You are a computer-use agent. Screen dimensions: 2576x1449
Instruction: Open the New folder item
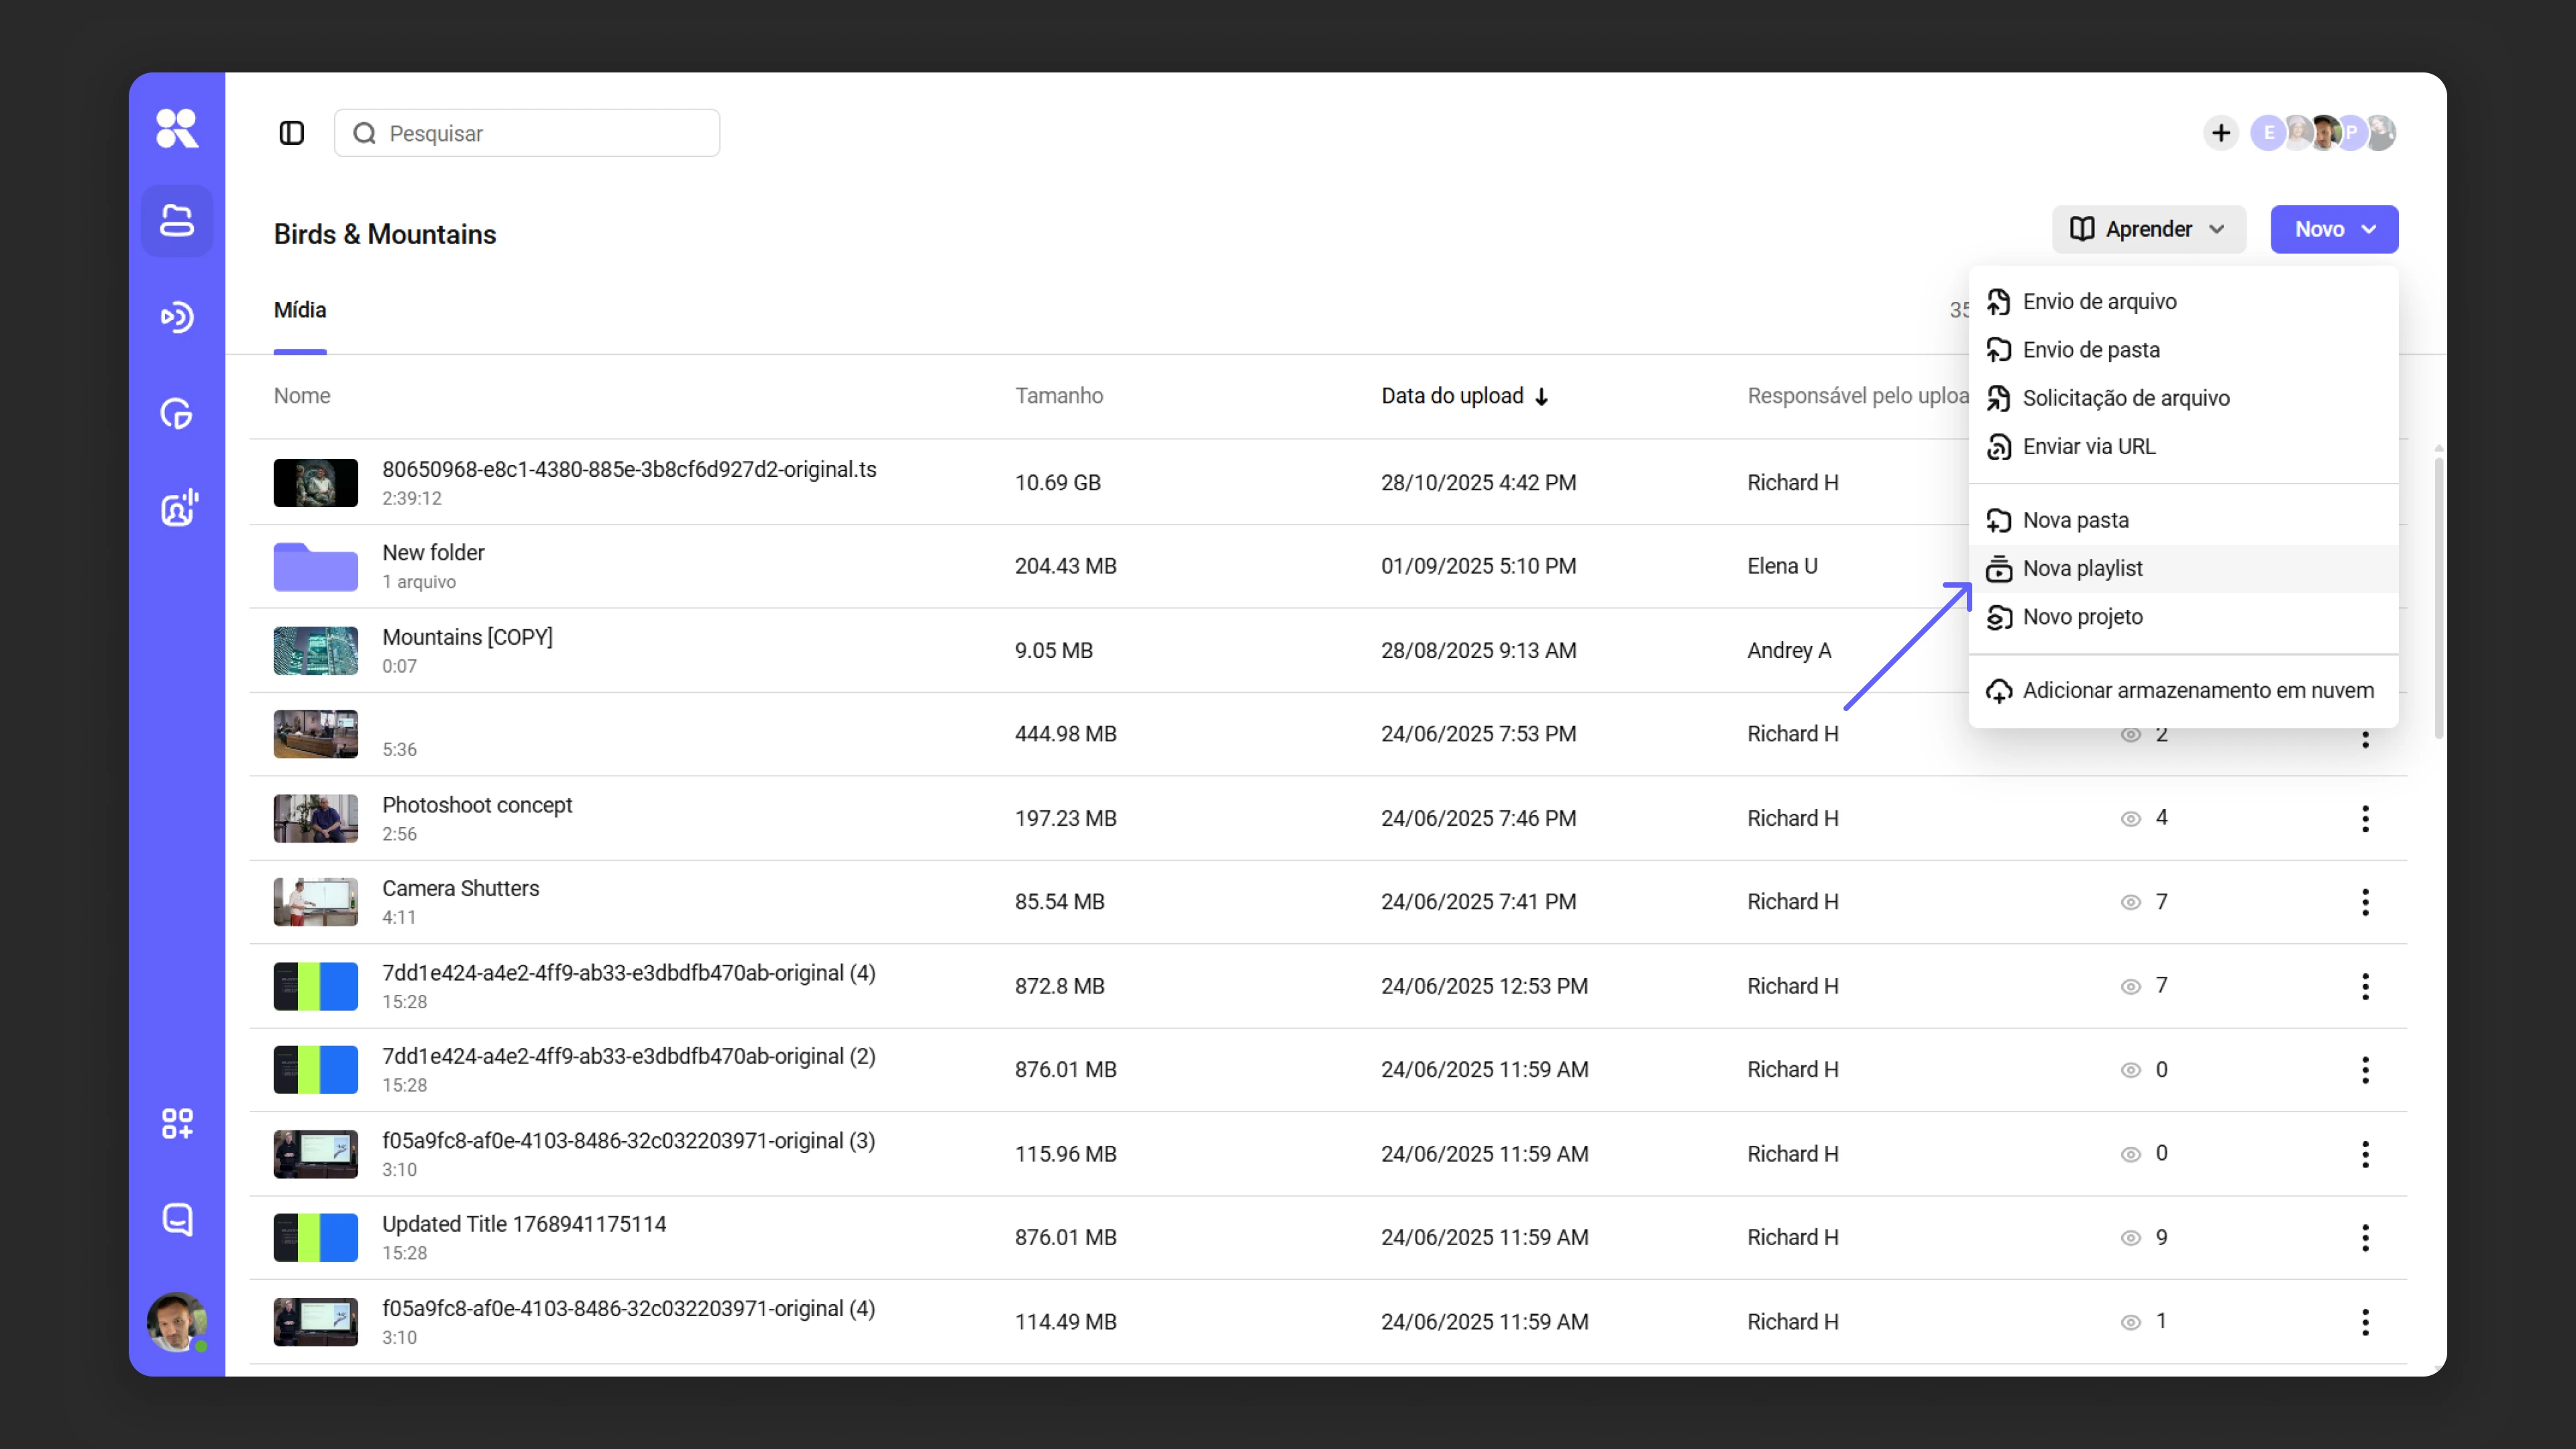[433, 553]
